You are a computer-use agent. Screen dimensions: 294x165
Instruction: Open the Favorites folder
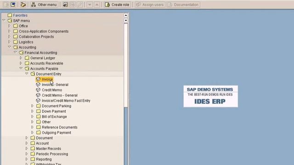coord(20,15)
